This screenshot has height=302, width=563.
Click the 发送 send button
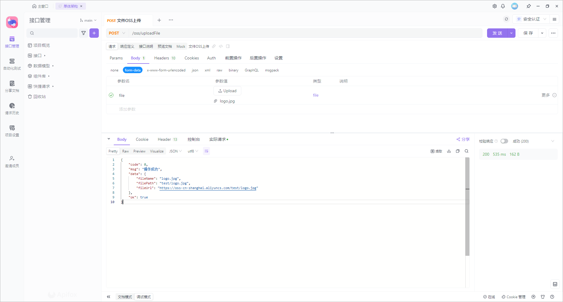click(x=497, y=33)
